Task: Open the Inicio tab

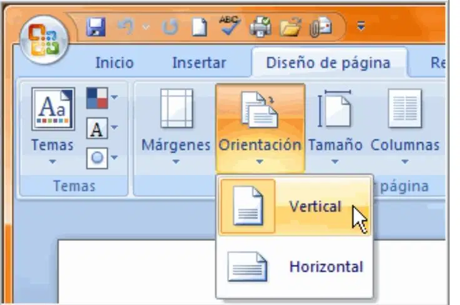Action: (115, 62)
